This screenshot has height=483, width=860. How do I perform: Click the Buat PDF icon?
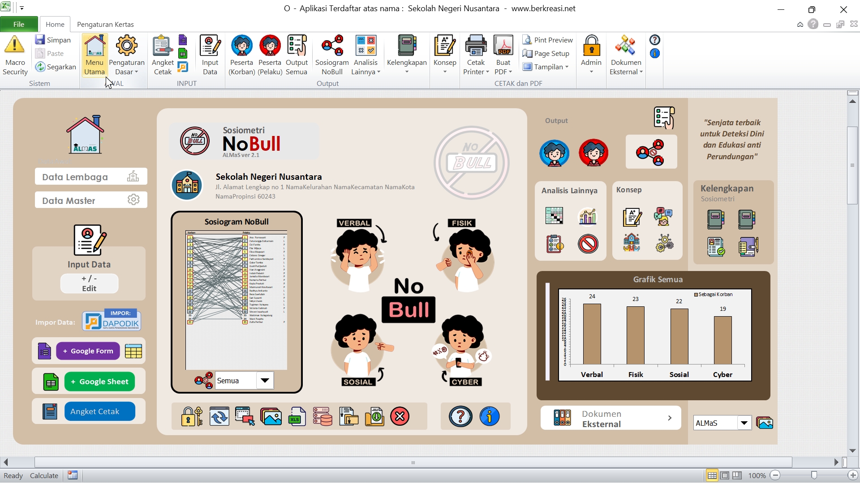click(x=503, y=46)
